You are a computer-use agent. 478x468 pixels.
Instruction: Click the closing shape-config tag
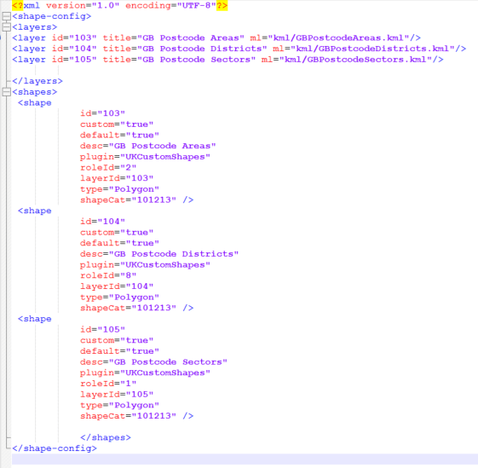[55, 448]
